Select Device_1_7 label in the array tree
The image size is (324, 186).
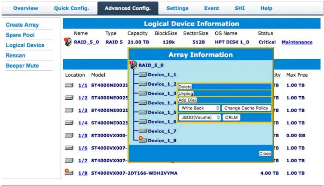tap(162, 131)
